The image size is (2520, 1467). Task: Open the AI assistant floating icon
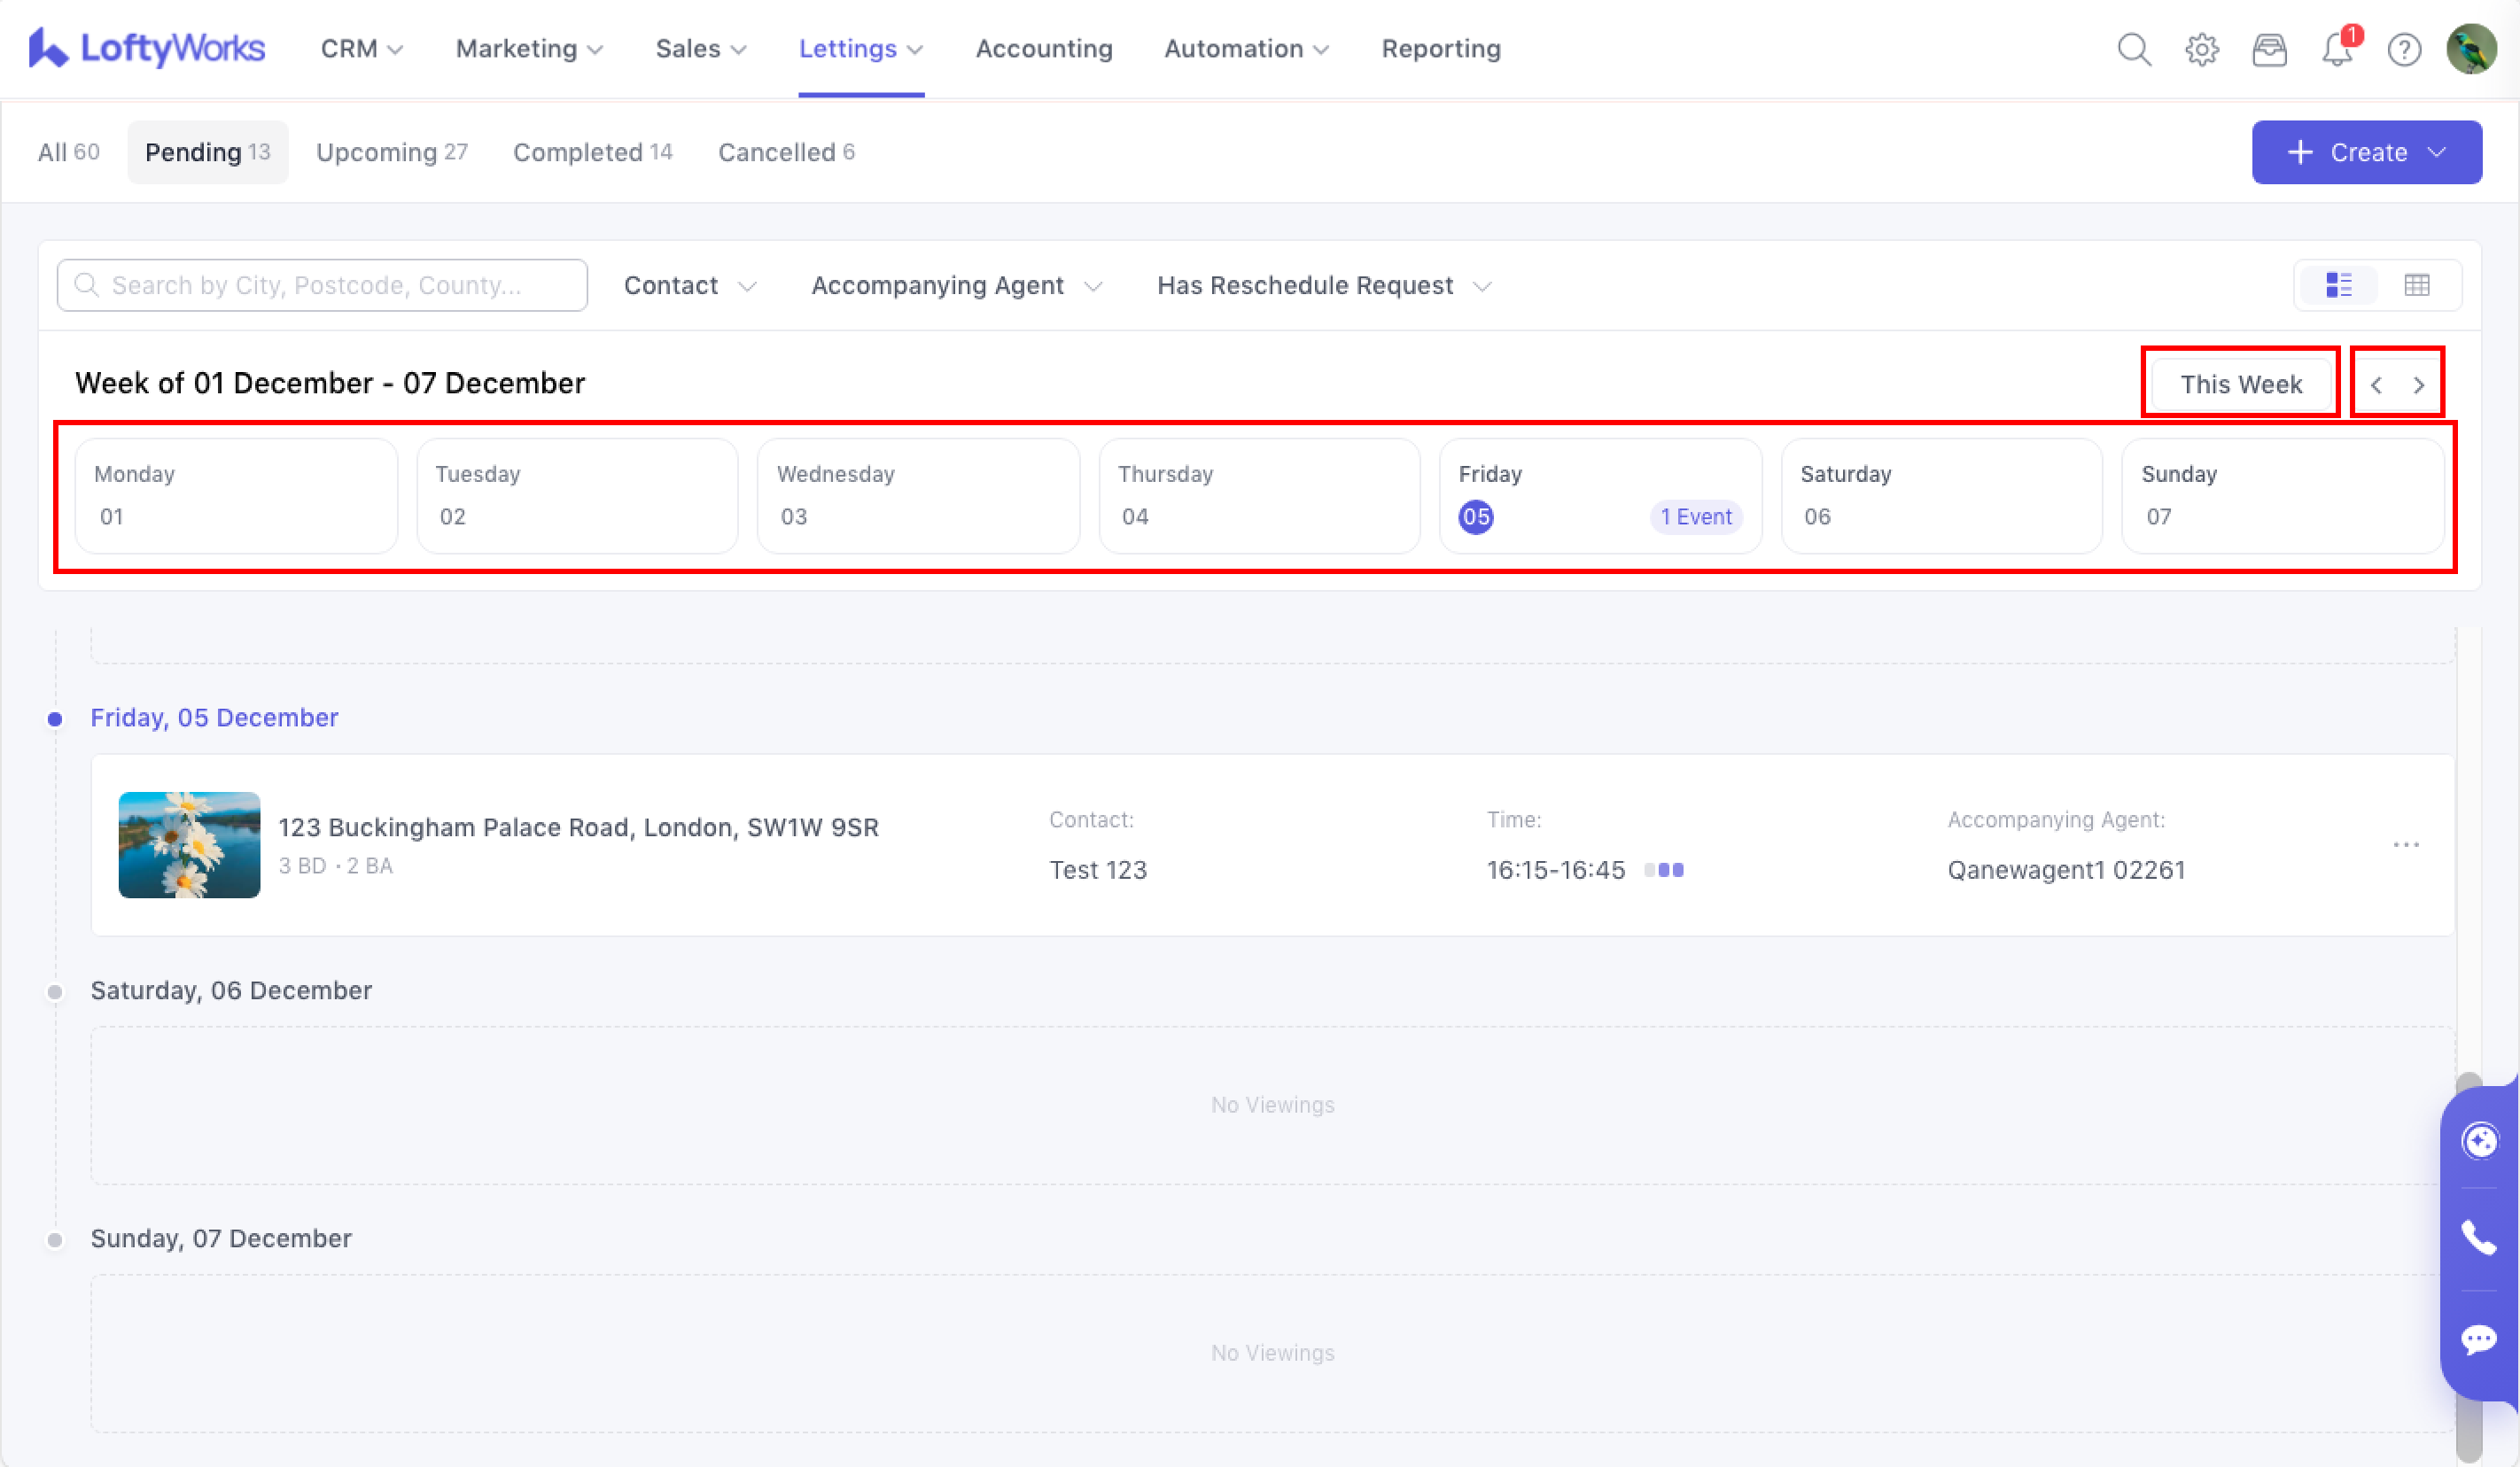click(2479, 1141)
